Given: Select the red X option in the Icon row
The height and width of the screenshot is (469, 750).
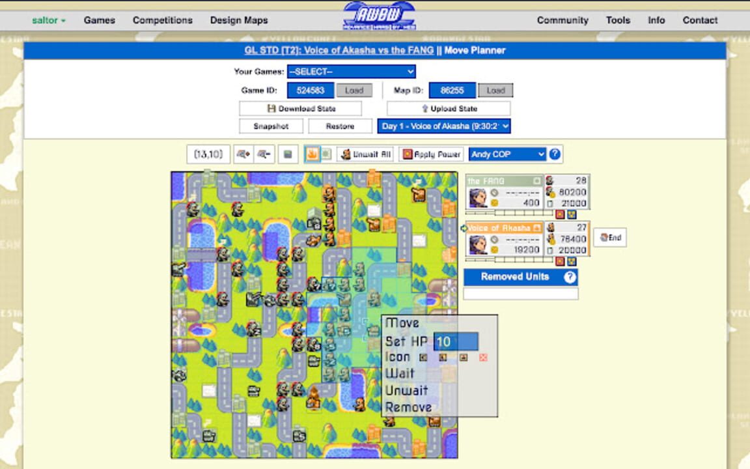Looking at the screenshot, I should (x=483, y=356).
